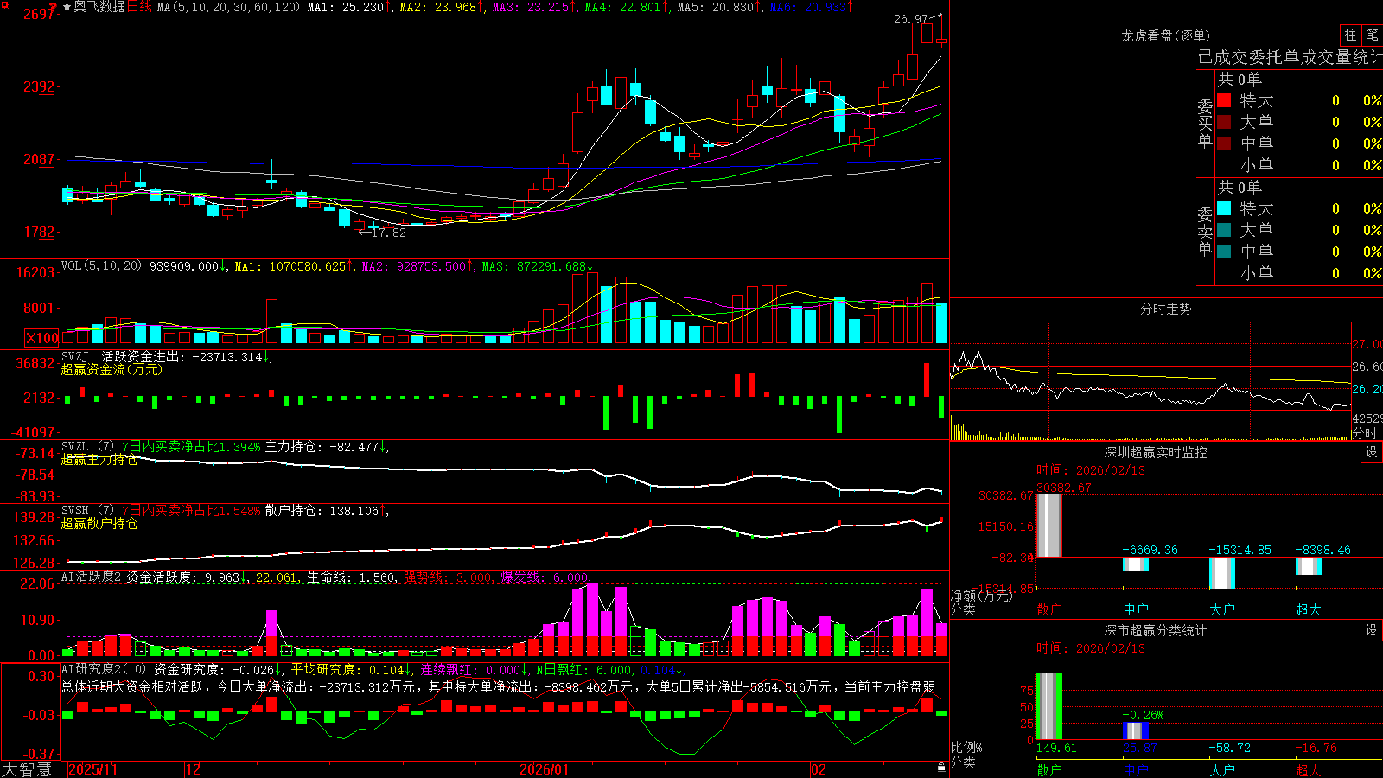Click the 大智慧 logo at bottom-left
This screenshot has width=1383, height=778.
point(27,769)
